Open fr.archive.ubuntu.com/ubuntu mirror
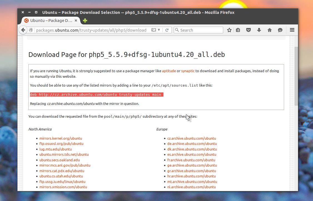The width and height of the screenshot is (313, 201). tap(191, 160)
